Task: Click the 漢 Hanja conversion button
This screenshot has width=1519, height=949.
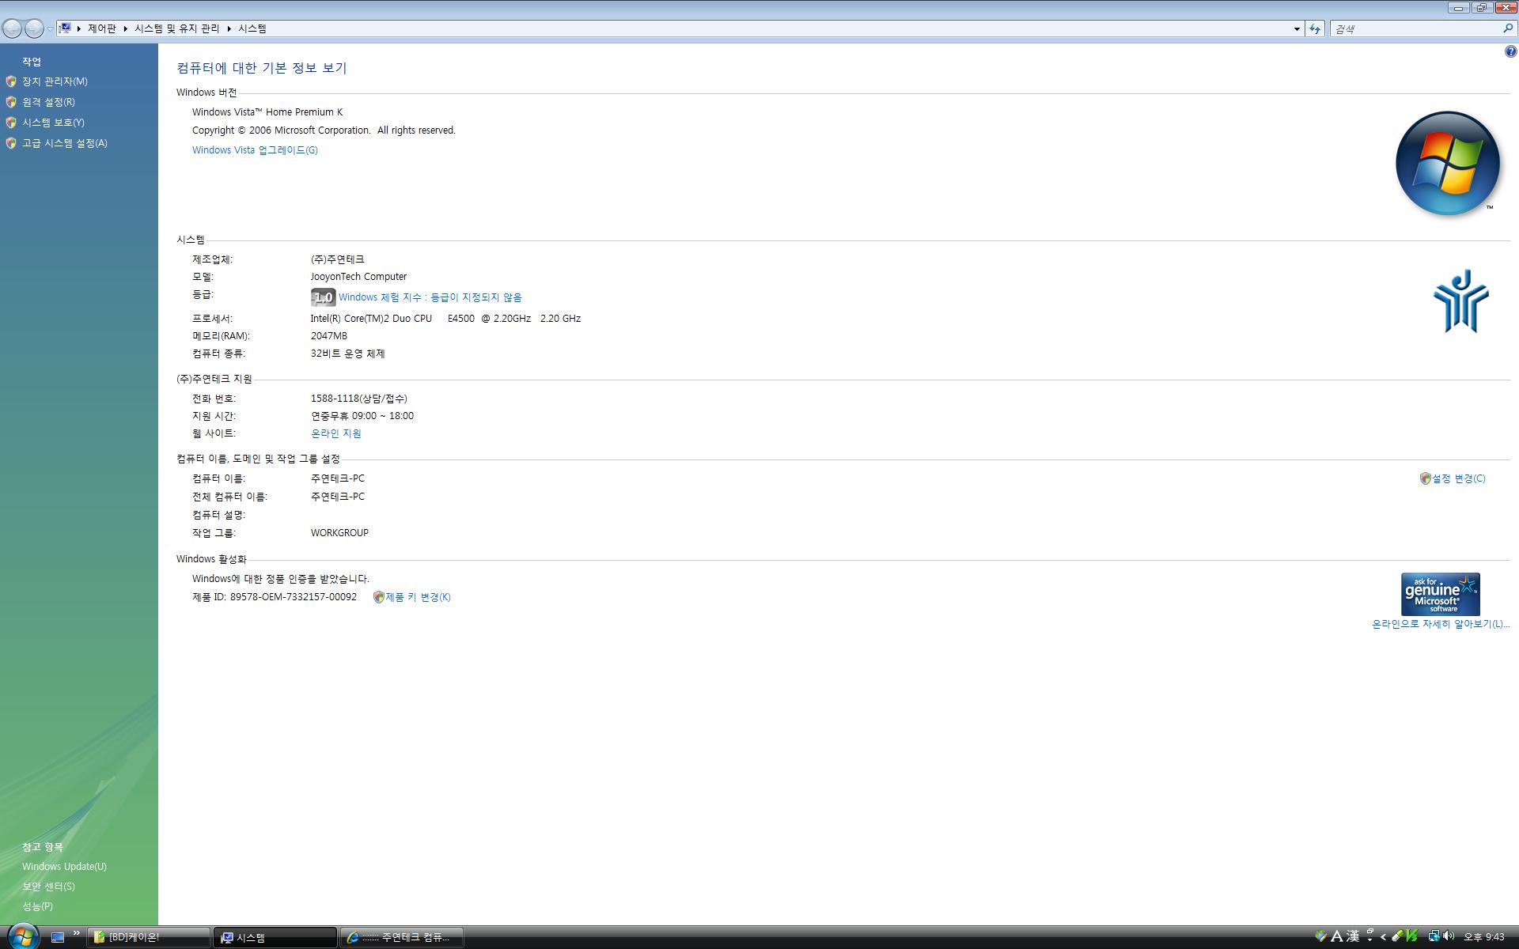Action: [1353, 936]
